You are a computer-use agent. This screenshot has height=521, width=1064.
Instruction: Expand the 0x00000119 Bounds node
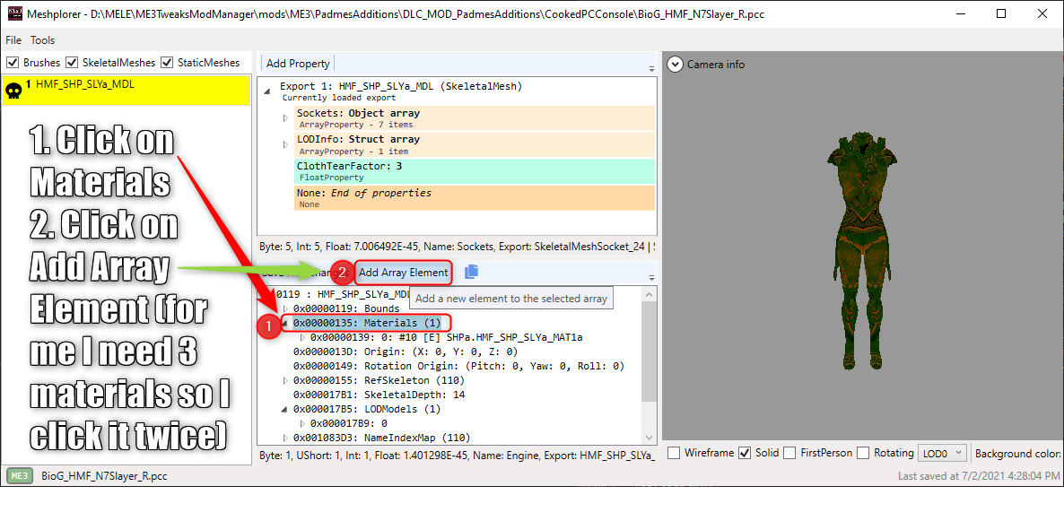point(285,308)
